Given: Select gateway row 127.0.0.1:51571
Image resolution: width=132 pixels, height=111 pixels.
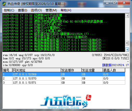Looking at the screenshot, I should [x=64, y=83].
